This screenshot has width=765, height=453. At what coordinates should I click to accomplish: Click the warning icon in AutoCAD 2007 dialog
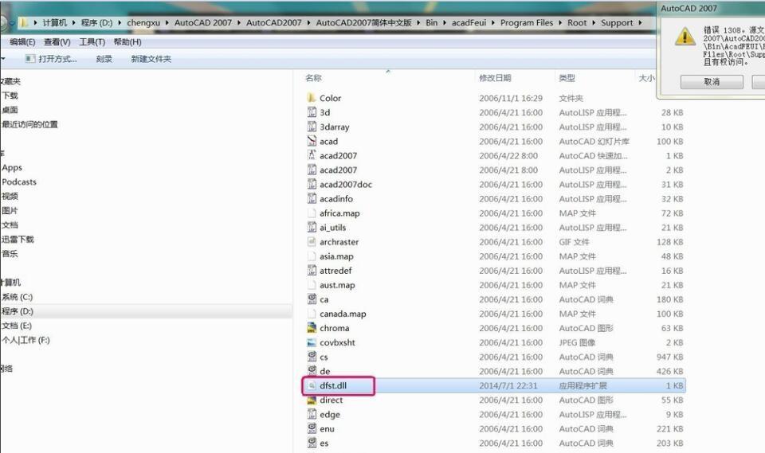685,36
